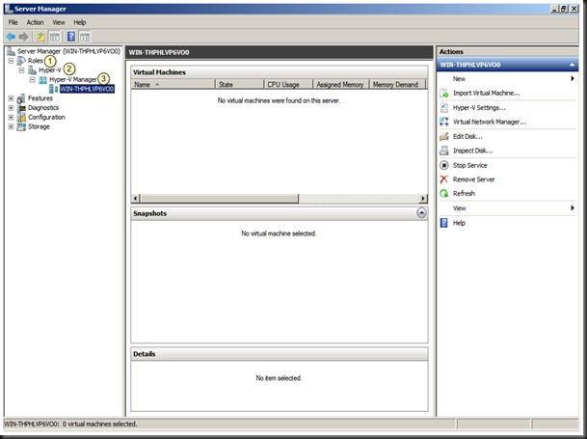This screenshot has width=587, height=439.
Task: Toggle the Show/Hide Console Tree toolbar icon
Action: [x=55, y=37]
